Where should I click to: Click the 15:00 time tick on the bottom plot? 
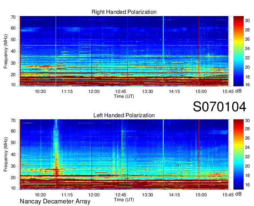pos(201,195)
